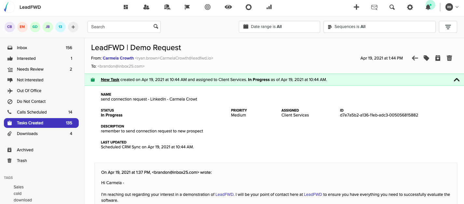Click task name 'send connection request - LinkedIn - Carmela Crowt'
This screenshot has height=204, width=464.
(149, 99)
